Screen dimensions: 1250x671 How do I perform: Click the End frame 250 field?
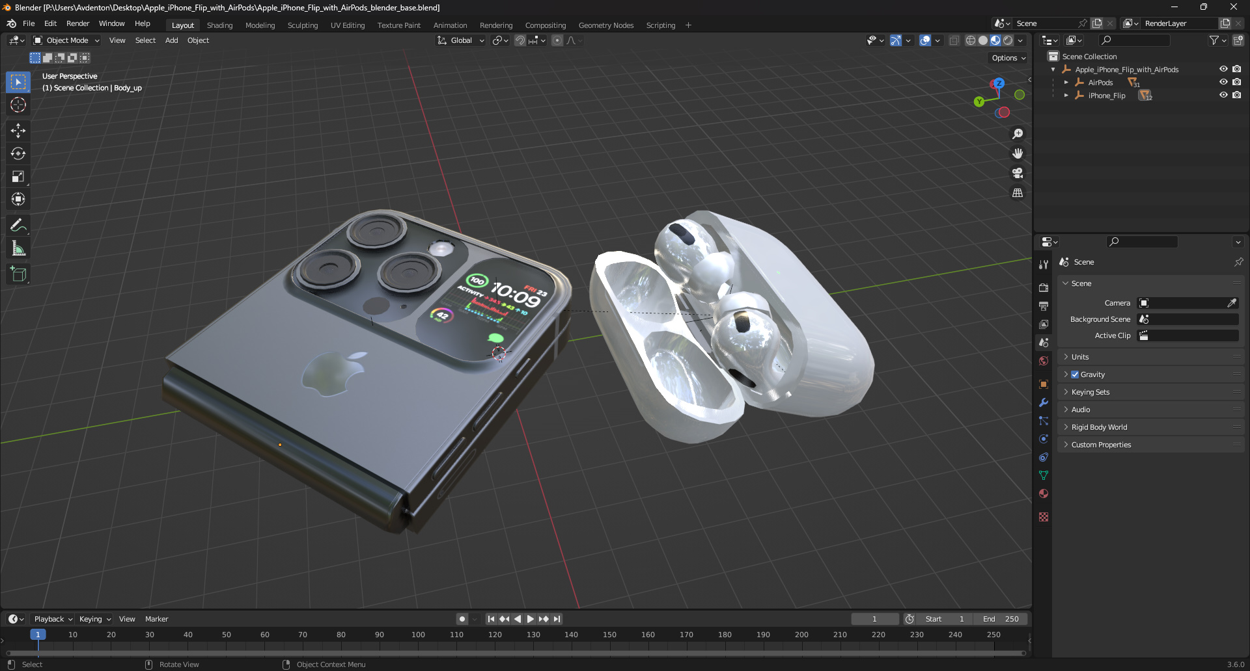pos(1001,619)
